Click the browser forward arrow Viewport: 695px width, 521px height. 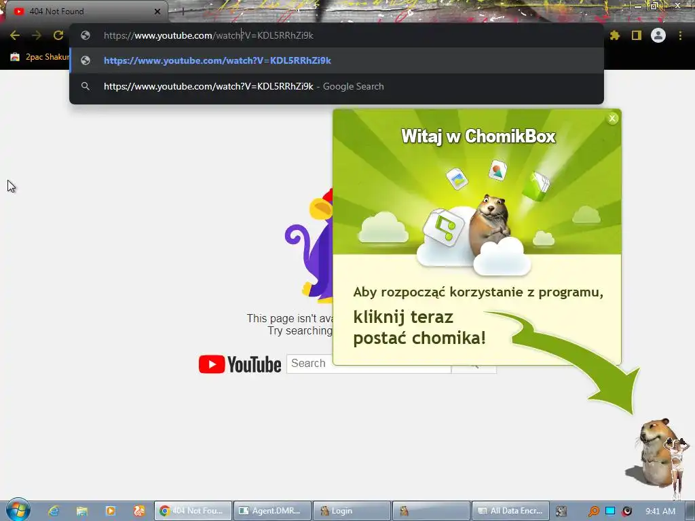(x=37, y=35)
